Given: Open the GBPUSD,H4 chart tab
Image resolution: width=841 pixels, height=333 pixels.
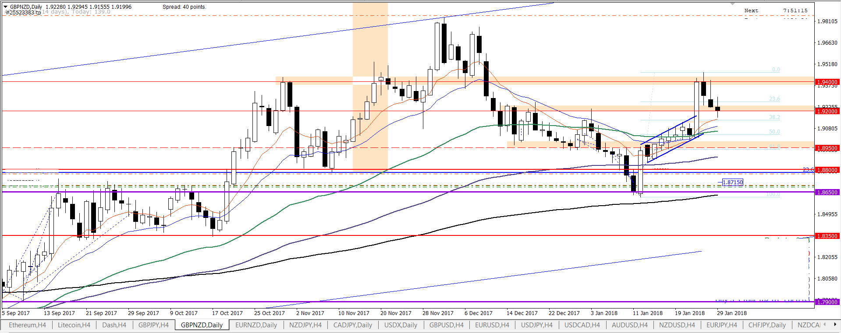Looking at the screenshot, I should pos(447,325).
